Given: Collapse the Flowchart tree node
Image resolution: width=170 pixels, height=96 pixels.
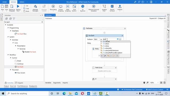Looking at the screenshot, I should pyautogui.click(x=11, y=70).
